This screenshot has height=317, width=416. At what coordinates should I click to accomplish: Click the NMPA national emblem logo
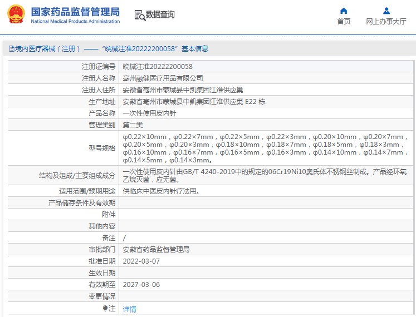pos(16,14)
